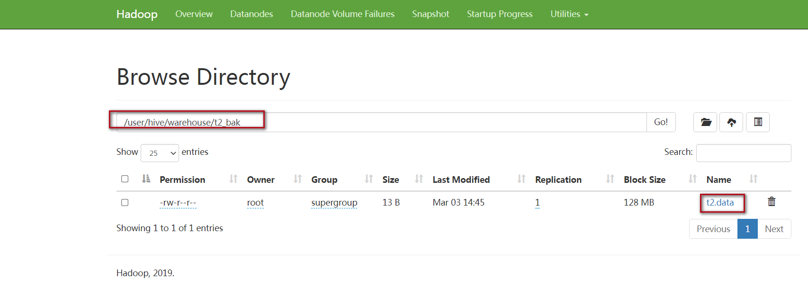The height and width of the screenshot is (288, 808).
Task: Sort by Permission column sort arrows
Action: pos(233,179)
